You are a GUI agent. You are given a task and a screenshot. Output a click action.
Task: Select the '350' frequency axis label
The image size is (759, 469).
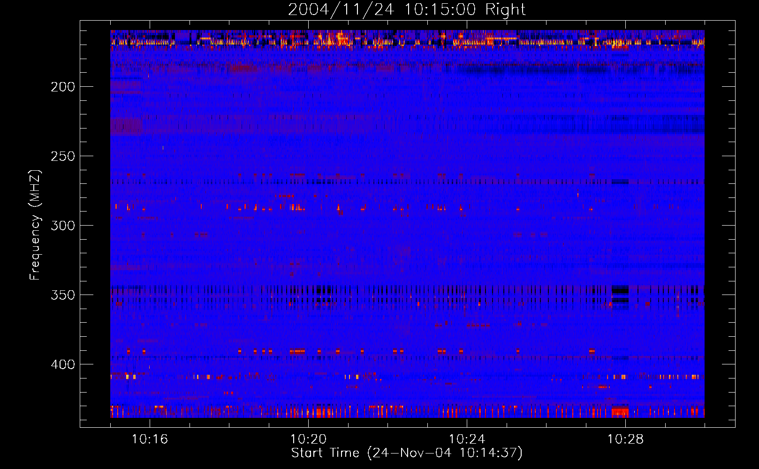[63, 295]
